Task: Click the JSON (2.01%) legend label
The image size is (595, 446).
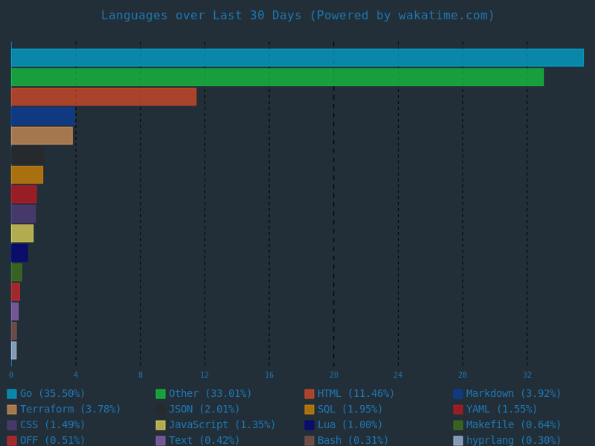Action: coord(206,410)
